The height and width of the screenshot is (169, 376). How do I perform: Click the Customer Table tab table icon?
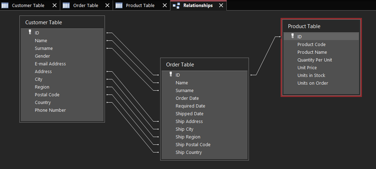coord(5,5)
